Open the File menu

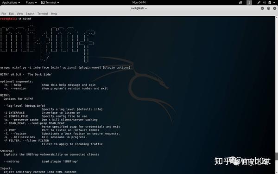click(4, 13)
